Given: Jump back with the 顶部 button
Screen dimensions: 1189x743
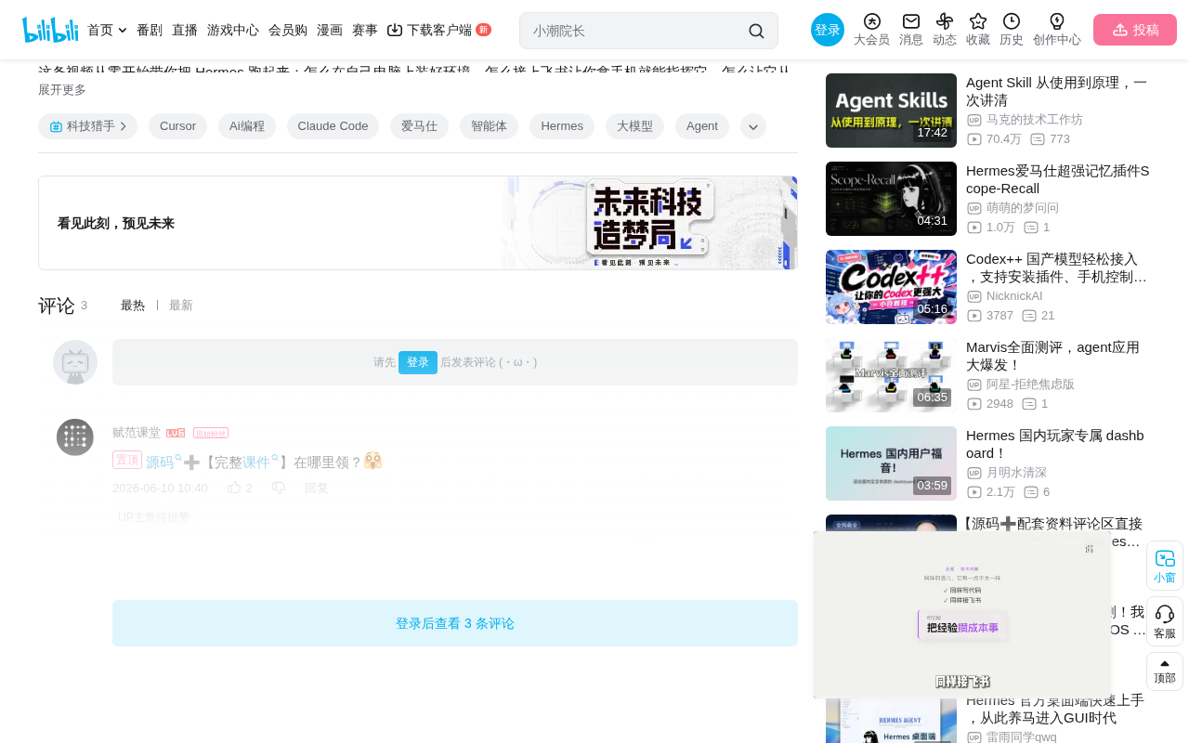Looking at the screenshot, I should click(x=1165, y=671).
